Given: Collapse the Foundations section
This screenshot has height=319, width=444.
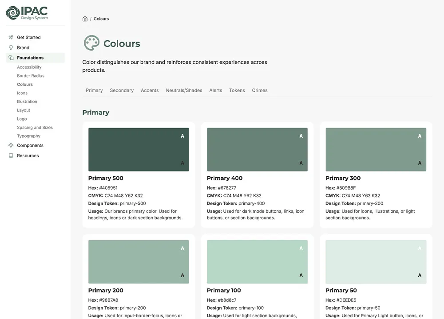Looking at the screenshot, I should (36, 58).
